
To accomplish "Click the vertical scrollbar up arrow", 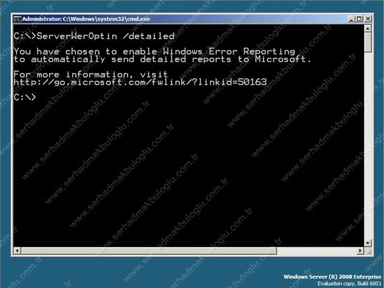I will pyautogui.click(x=368, y=29).
